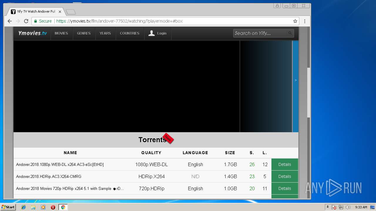Click the Search on Yify input field
The width and height of the screenshot is (376, 211).
(x=260, y=33)
